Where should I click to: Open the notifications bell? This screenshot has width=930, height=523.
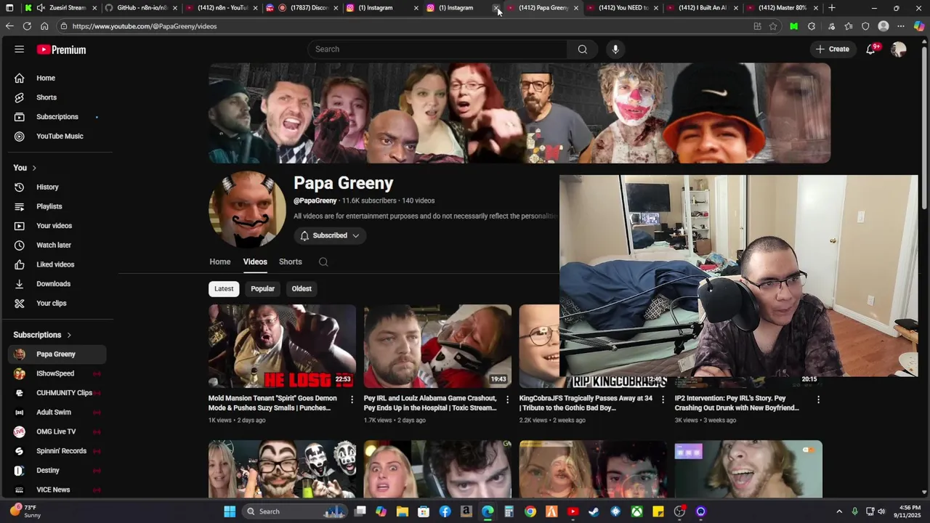click(x=870, y=49)
